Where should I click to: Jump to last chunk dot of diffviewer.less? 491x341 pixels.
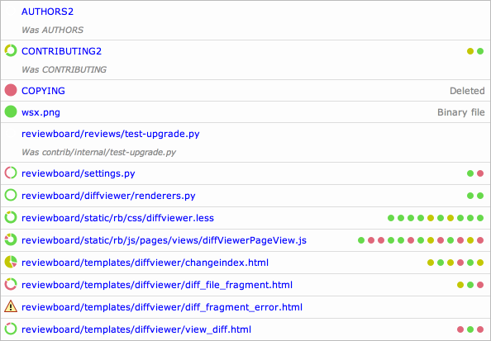pyautogui.click(x=480, y=218)
